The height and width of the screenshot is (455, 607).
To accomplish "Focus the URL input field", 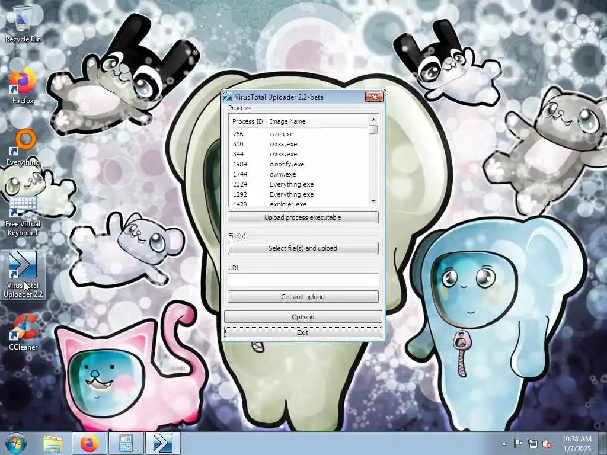I will click(x=303, y=280).
